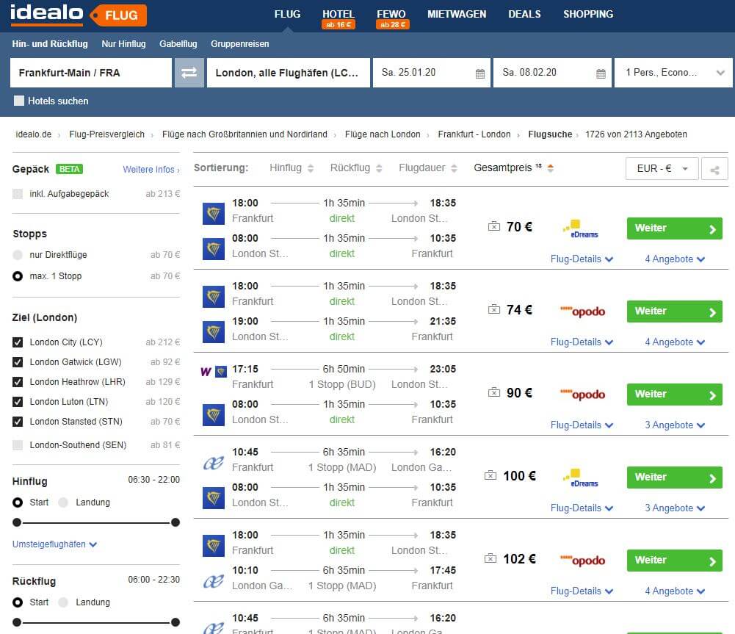Uncheck London Luton (LTN)
735x634 pixels.
18,402
